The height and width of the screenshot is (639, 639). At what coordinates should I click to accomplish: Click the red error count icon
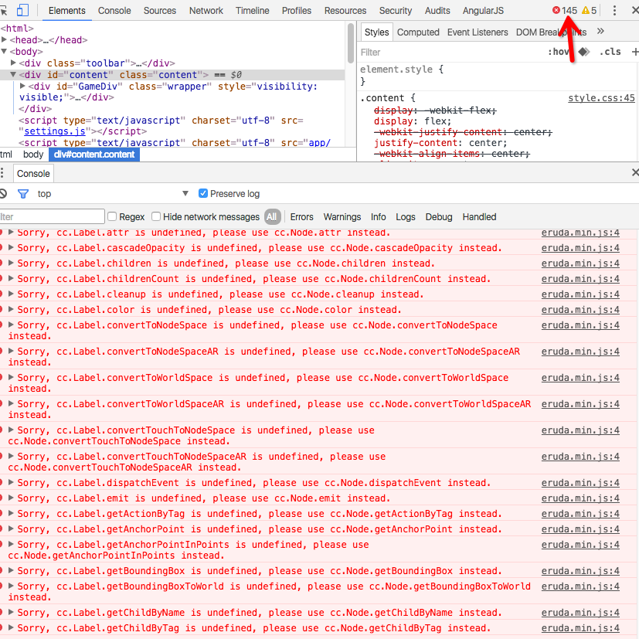click(556, 10)
